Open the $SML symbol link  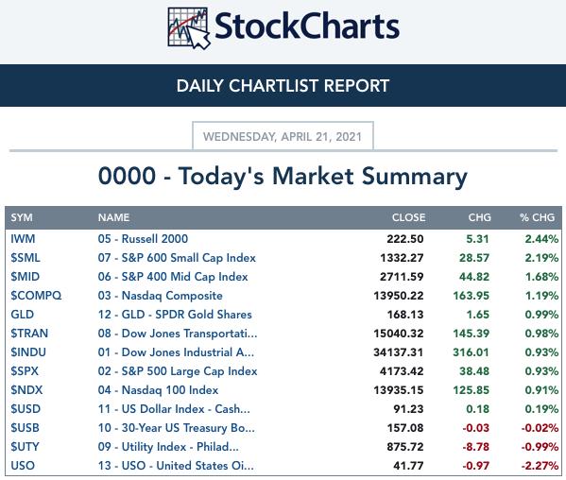point(26,258)
